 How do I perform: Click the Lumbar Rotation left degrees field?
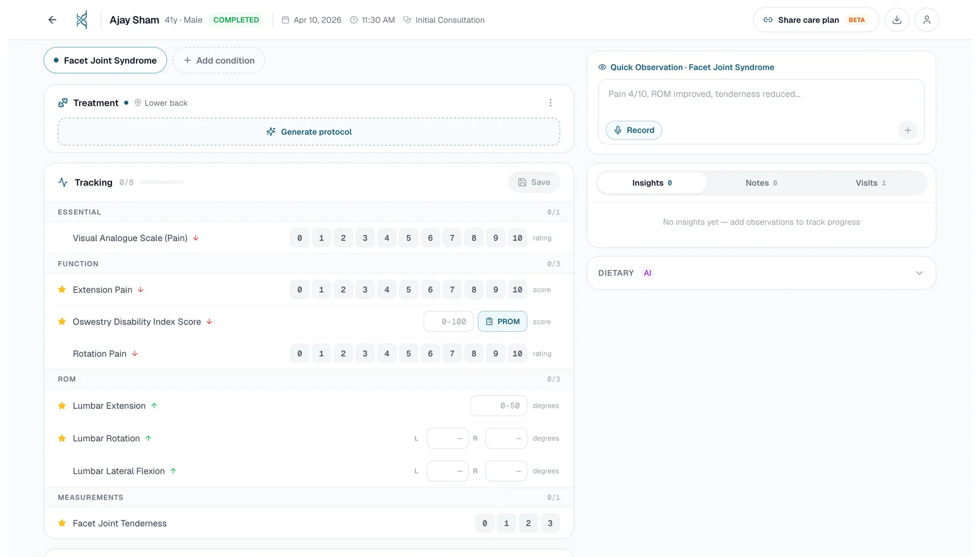click(x=448, y=438)
